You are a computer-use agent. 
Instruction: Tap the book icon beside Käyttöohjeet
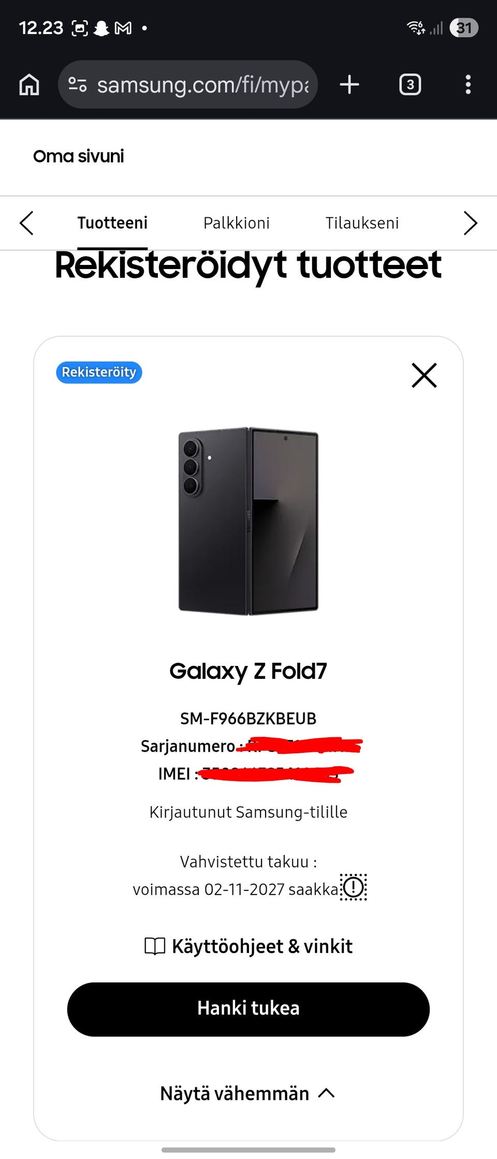click(x=154, y=946)
